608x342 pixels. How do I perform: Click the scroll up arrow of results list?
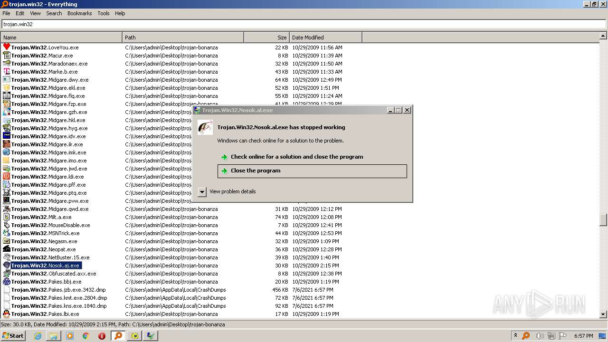coord(603,36)
